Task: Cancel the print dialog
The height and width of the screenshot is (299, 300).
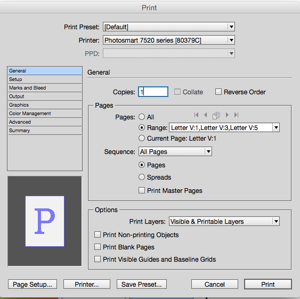Action: (215, 284)
